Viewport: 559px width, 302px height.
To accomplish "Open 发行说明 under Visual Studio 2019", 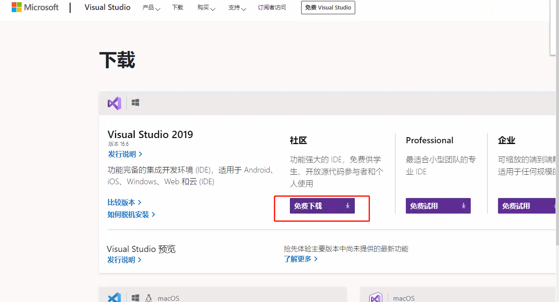I will coord(125,154).
